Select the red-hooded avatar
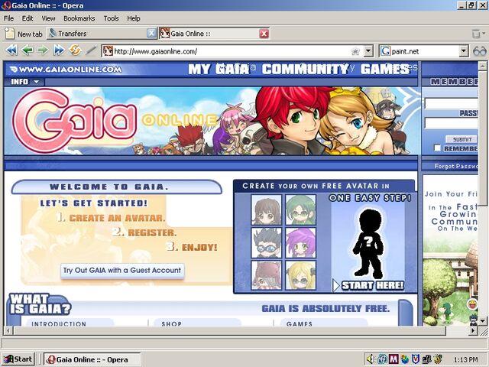Image resolution: width=489 pixels, height=367 pixels. [x=266, y=275]
